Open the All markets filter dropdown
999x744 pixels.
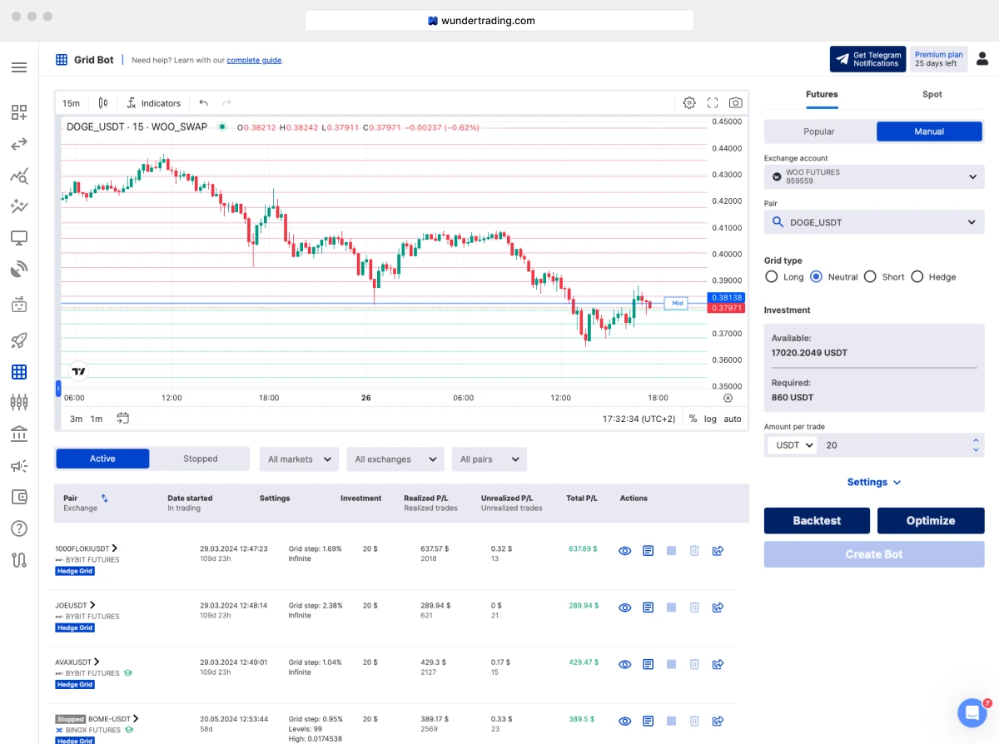coord(298,459)
